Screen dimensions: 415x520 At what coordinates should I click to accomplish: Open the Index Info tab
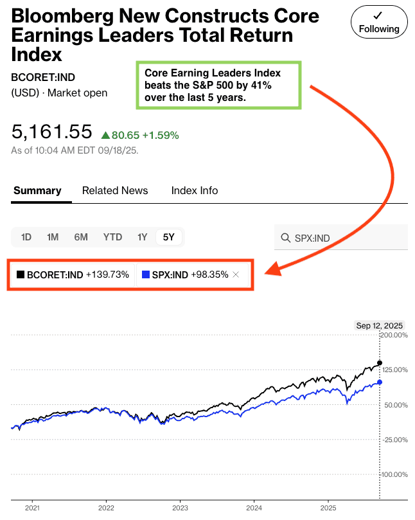tap(195, 191)
